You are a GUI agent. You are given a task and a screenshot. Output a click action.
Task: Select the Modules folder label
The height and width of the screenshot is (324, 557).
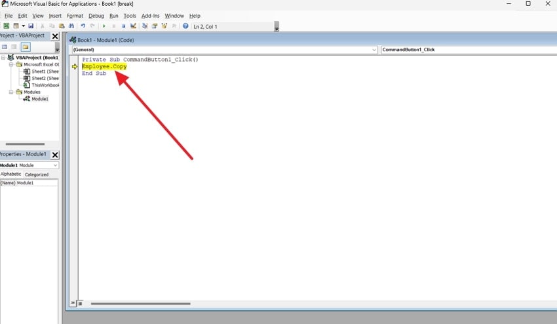[x=32, y=92]
